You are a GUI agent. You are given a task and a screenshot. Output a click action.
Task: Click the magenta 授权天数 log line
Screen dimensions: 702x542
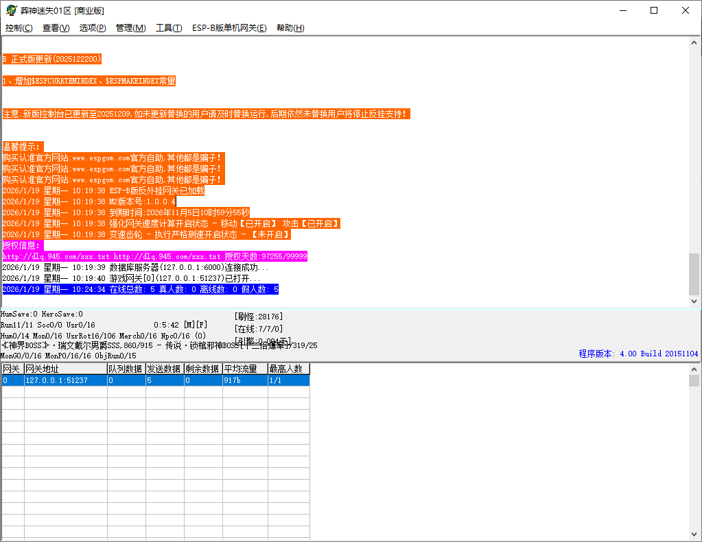coord(154,256)
